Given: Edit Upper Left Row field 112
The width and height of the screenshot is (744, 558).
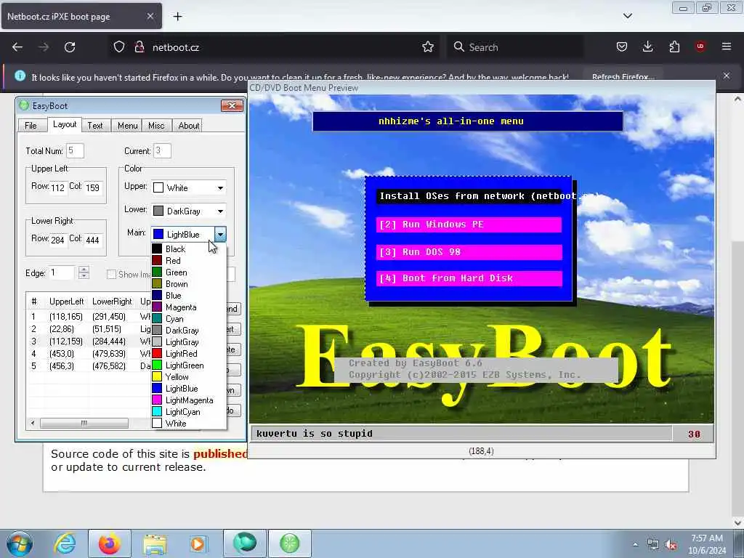Looking at the screenshot, I should [x=57, y=187].
